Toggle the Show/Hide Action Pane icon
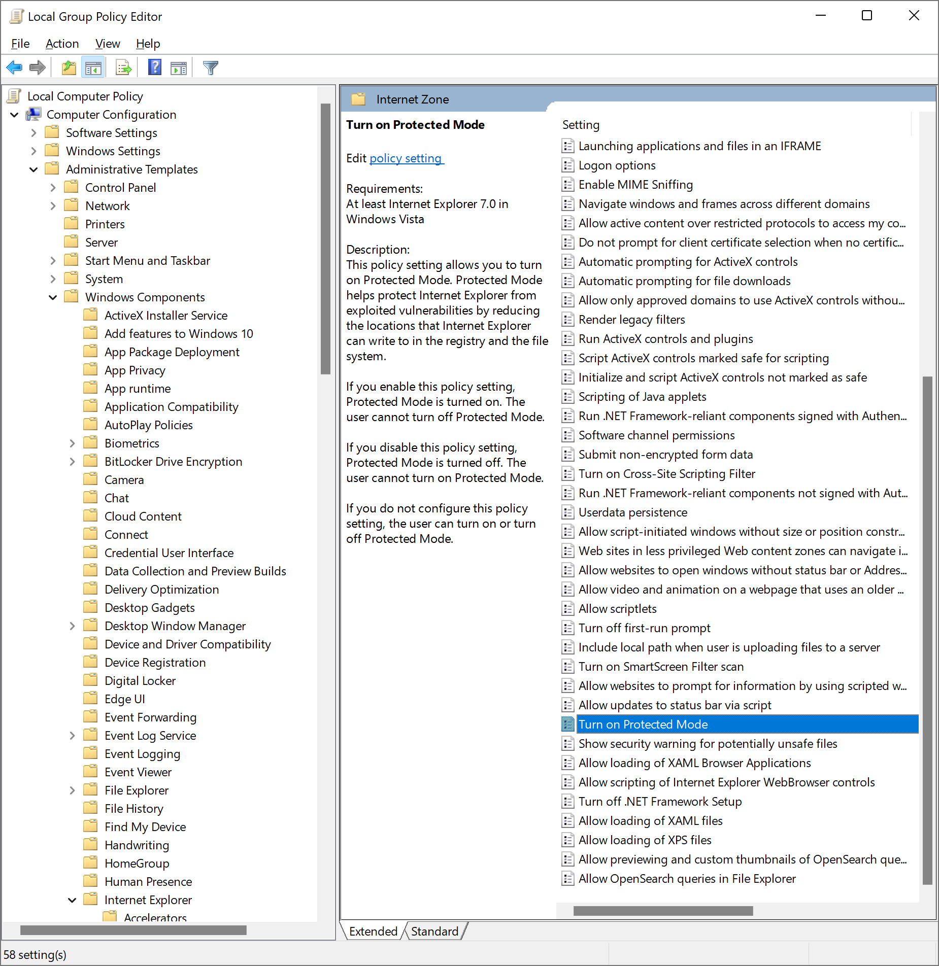 click(179, 67)
